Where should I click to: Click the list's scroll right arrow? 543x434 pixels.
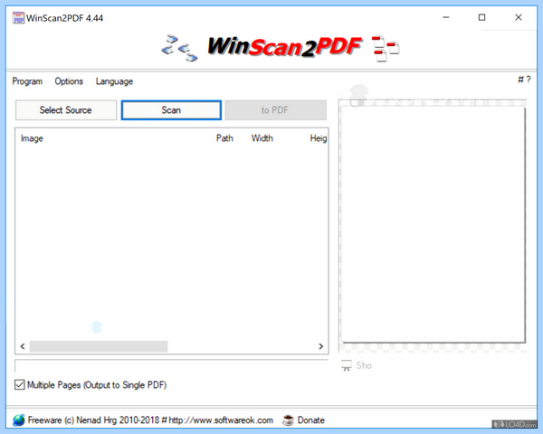pyautogui.click(x=320, y=346)
